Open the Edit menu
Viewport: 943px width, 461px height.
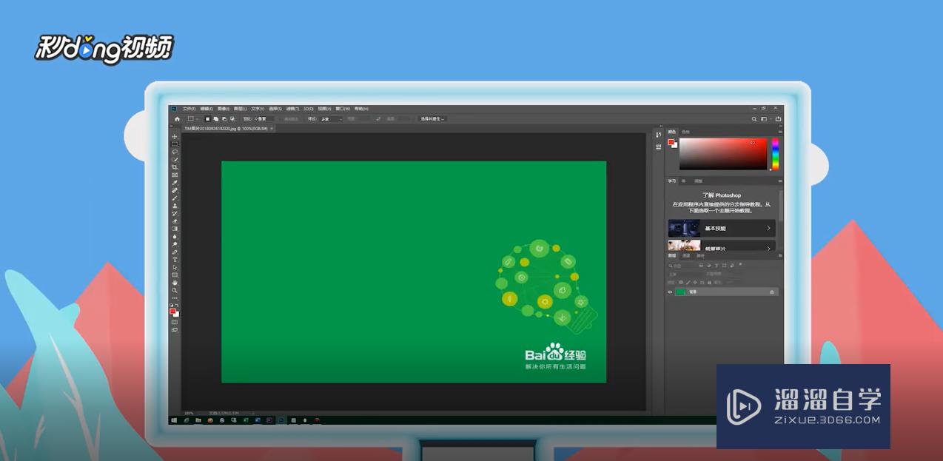[207, 108]
